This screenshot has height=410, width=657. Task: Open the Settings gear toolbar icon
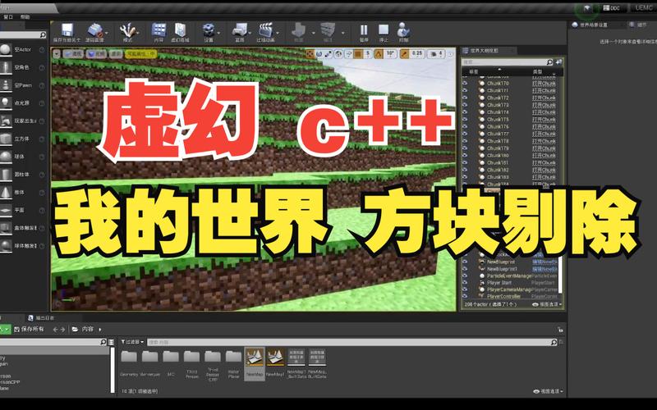pyautogui.click(x=209, y=30)
